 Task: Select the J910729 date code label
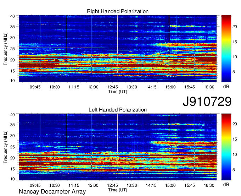pos(207,102)
